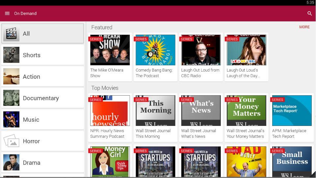The height and width of the screenshot is (178, 316).
Task: Open the hamburger navigation menu
Action: tap(7, 14)
